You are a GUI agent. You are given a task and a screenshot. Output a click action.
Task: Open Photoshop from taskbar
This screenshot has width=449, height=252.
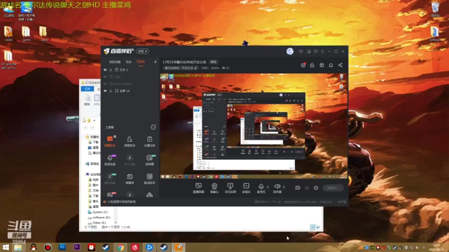point(62,247)
